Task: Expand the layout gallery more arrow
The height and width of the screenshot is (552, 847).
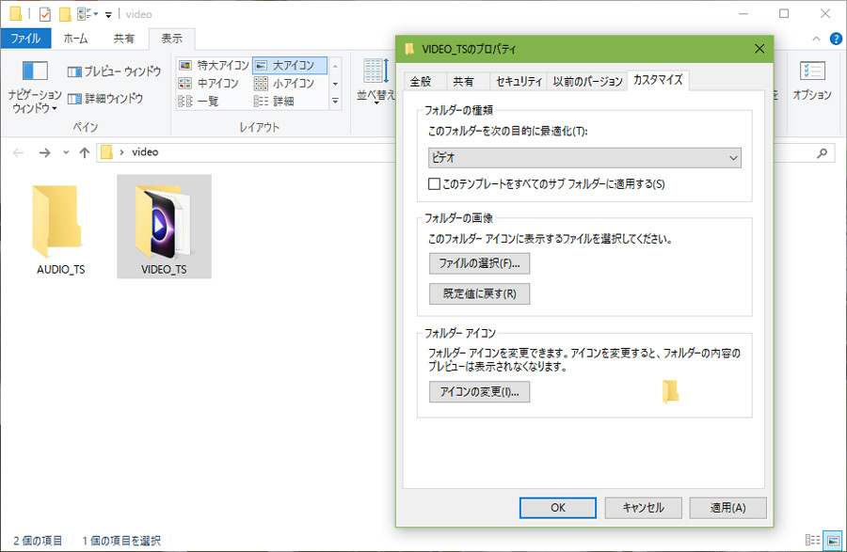Action: point(335,101)
